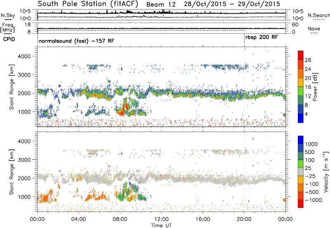This screenshot has height=228, width=330.
Task: Click the 'Freq. [MHz]' axis label
Action: (x=7, y=28)
